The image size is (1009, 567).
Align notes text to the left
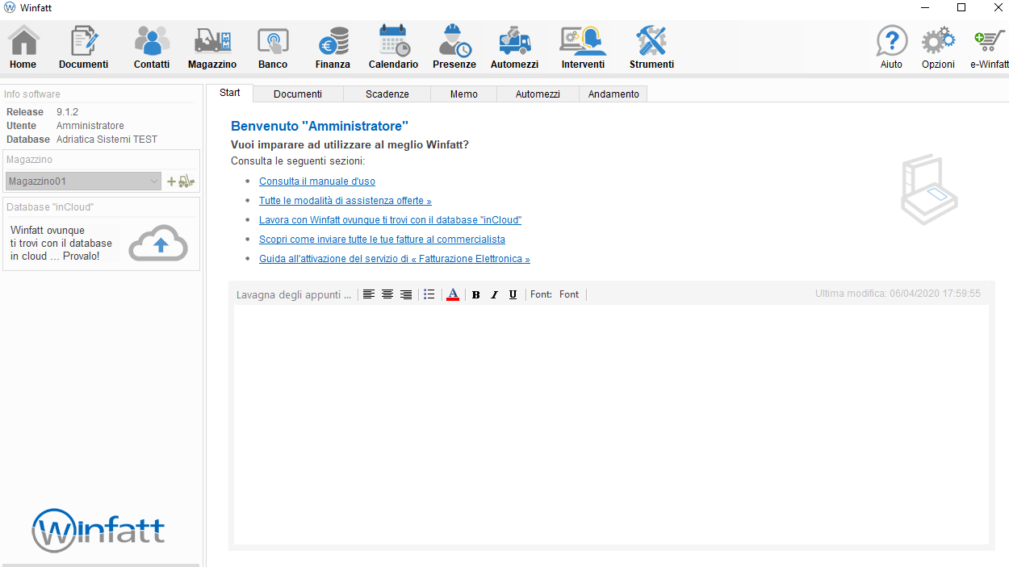click(369, 294)
